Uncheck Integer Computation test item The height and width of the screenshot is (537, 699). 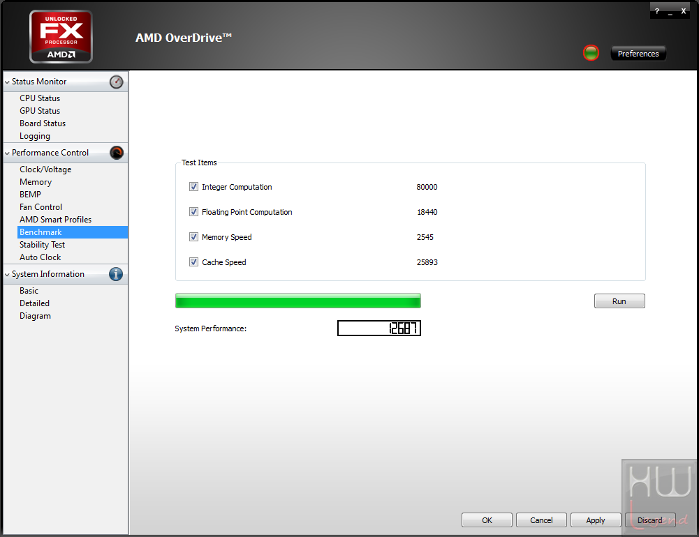193,187
